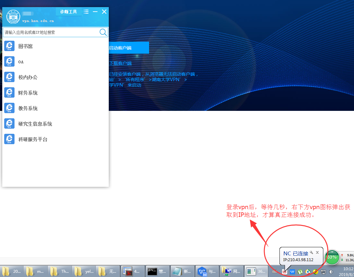Click the 研究生信息系统 icon
Screen dimensions: 354x277
coord(9,124)
